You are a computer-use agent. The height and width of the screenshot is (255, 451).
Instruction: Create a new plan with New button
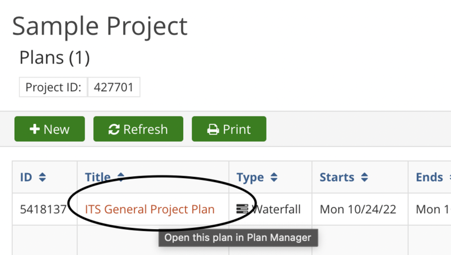point(49,129)
